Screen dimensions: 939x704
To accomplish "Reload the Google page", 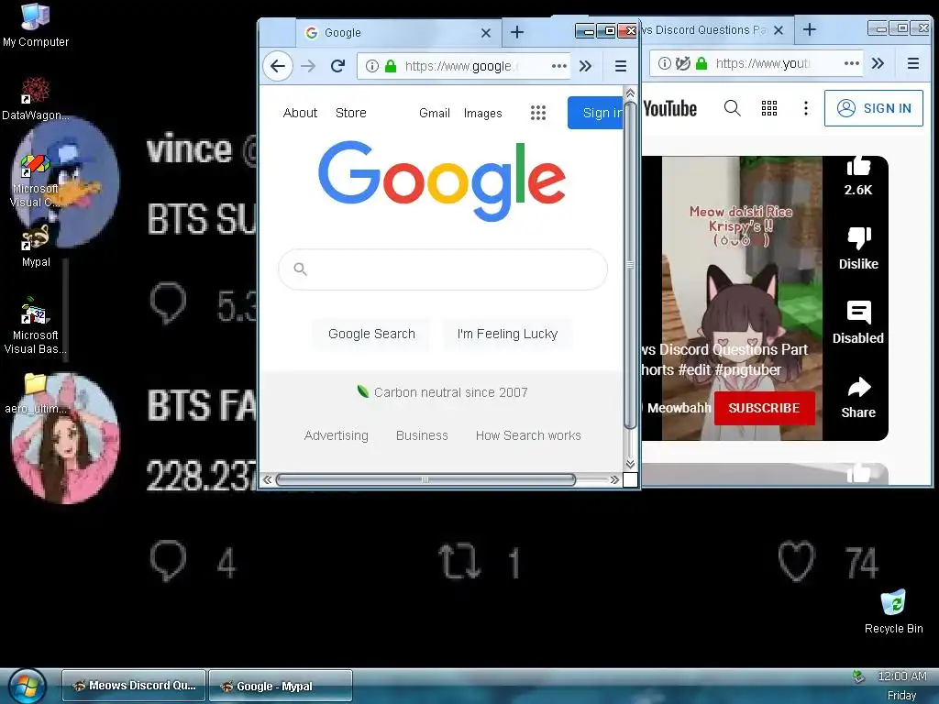I will 337,66.
